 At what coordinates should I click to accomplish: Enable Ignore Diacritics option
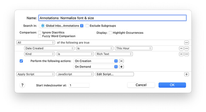40,32
